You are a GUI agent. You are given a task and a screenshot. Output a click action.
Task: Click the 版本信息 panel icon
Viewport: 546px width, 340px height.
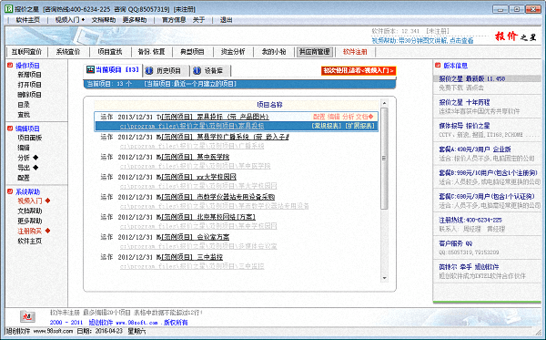(438, 66)
